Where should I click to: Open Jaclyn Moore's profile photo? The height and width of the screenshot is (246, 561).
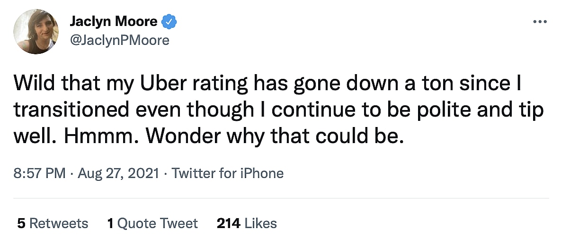pos(36,31)
